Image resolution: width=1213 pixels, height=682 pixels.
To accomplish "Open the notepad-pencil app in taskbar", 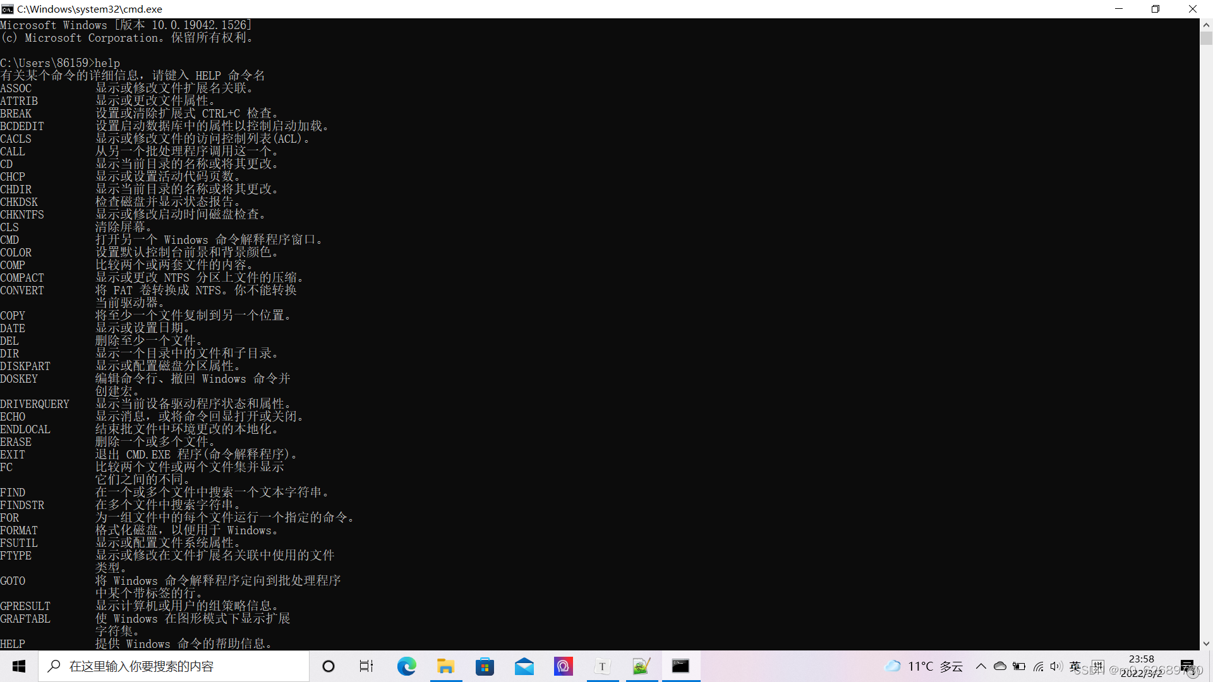I will [641, 666].
